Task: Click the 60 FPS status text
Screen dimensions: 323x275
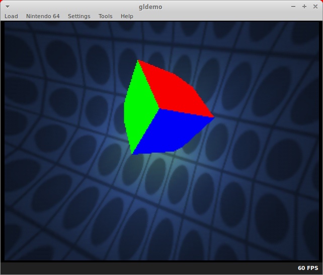Action: click(308, 268)
